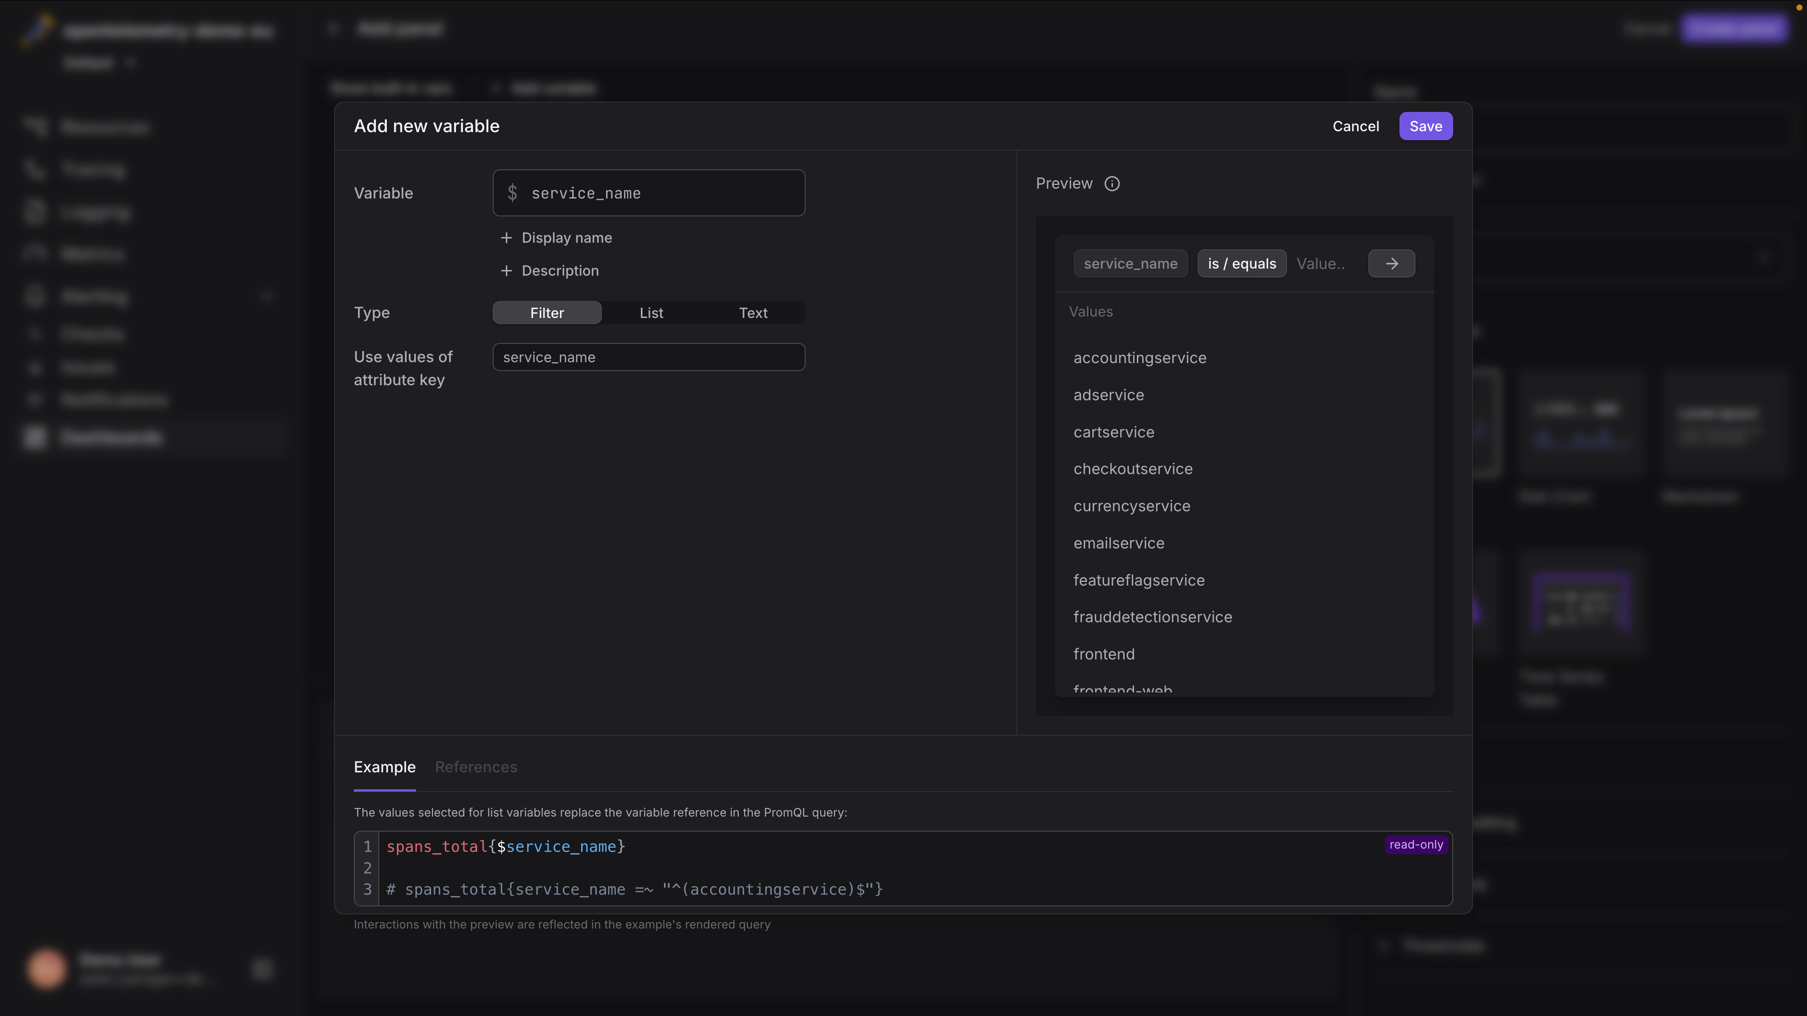Click the commented rendered query on line 3
Viewport: 1807px width, 1016px height.
tap(634, 890)
